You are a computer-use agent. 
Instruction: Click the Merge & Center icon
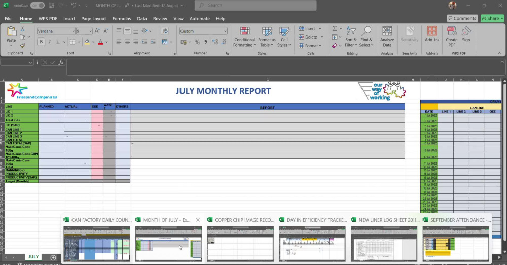pos(165,42)
